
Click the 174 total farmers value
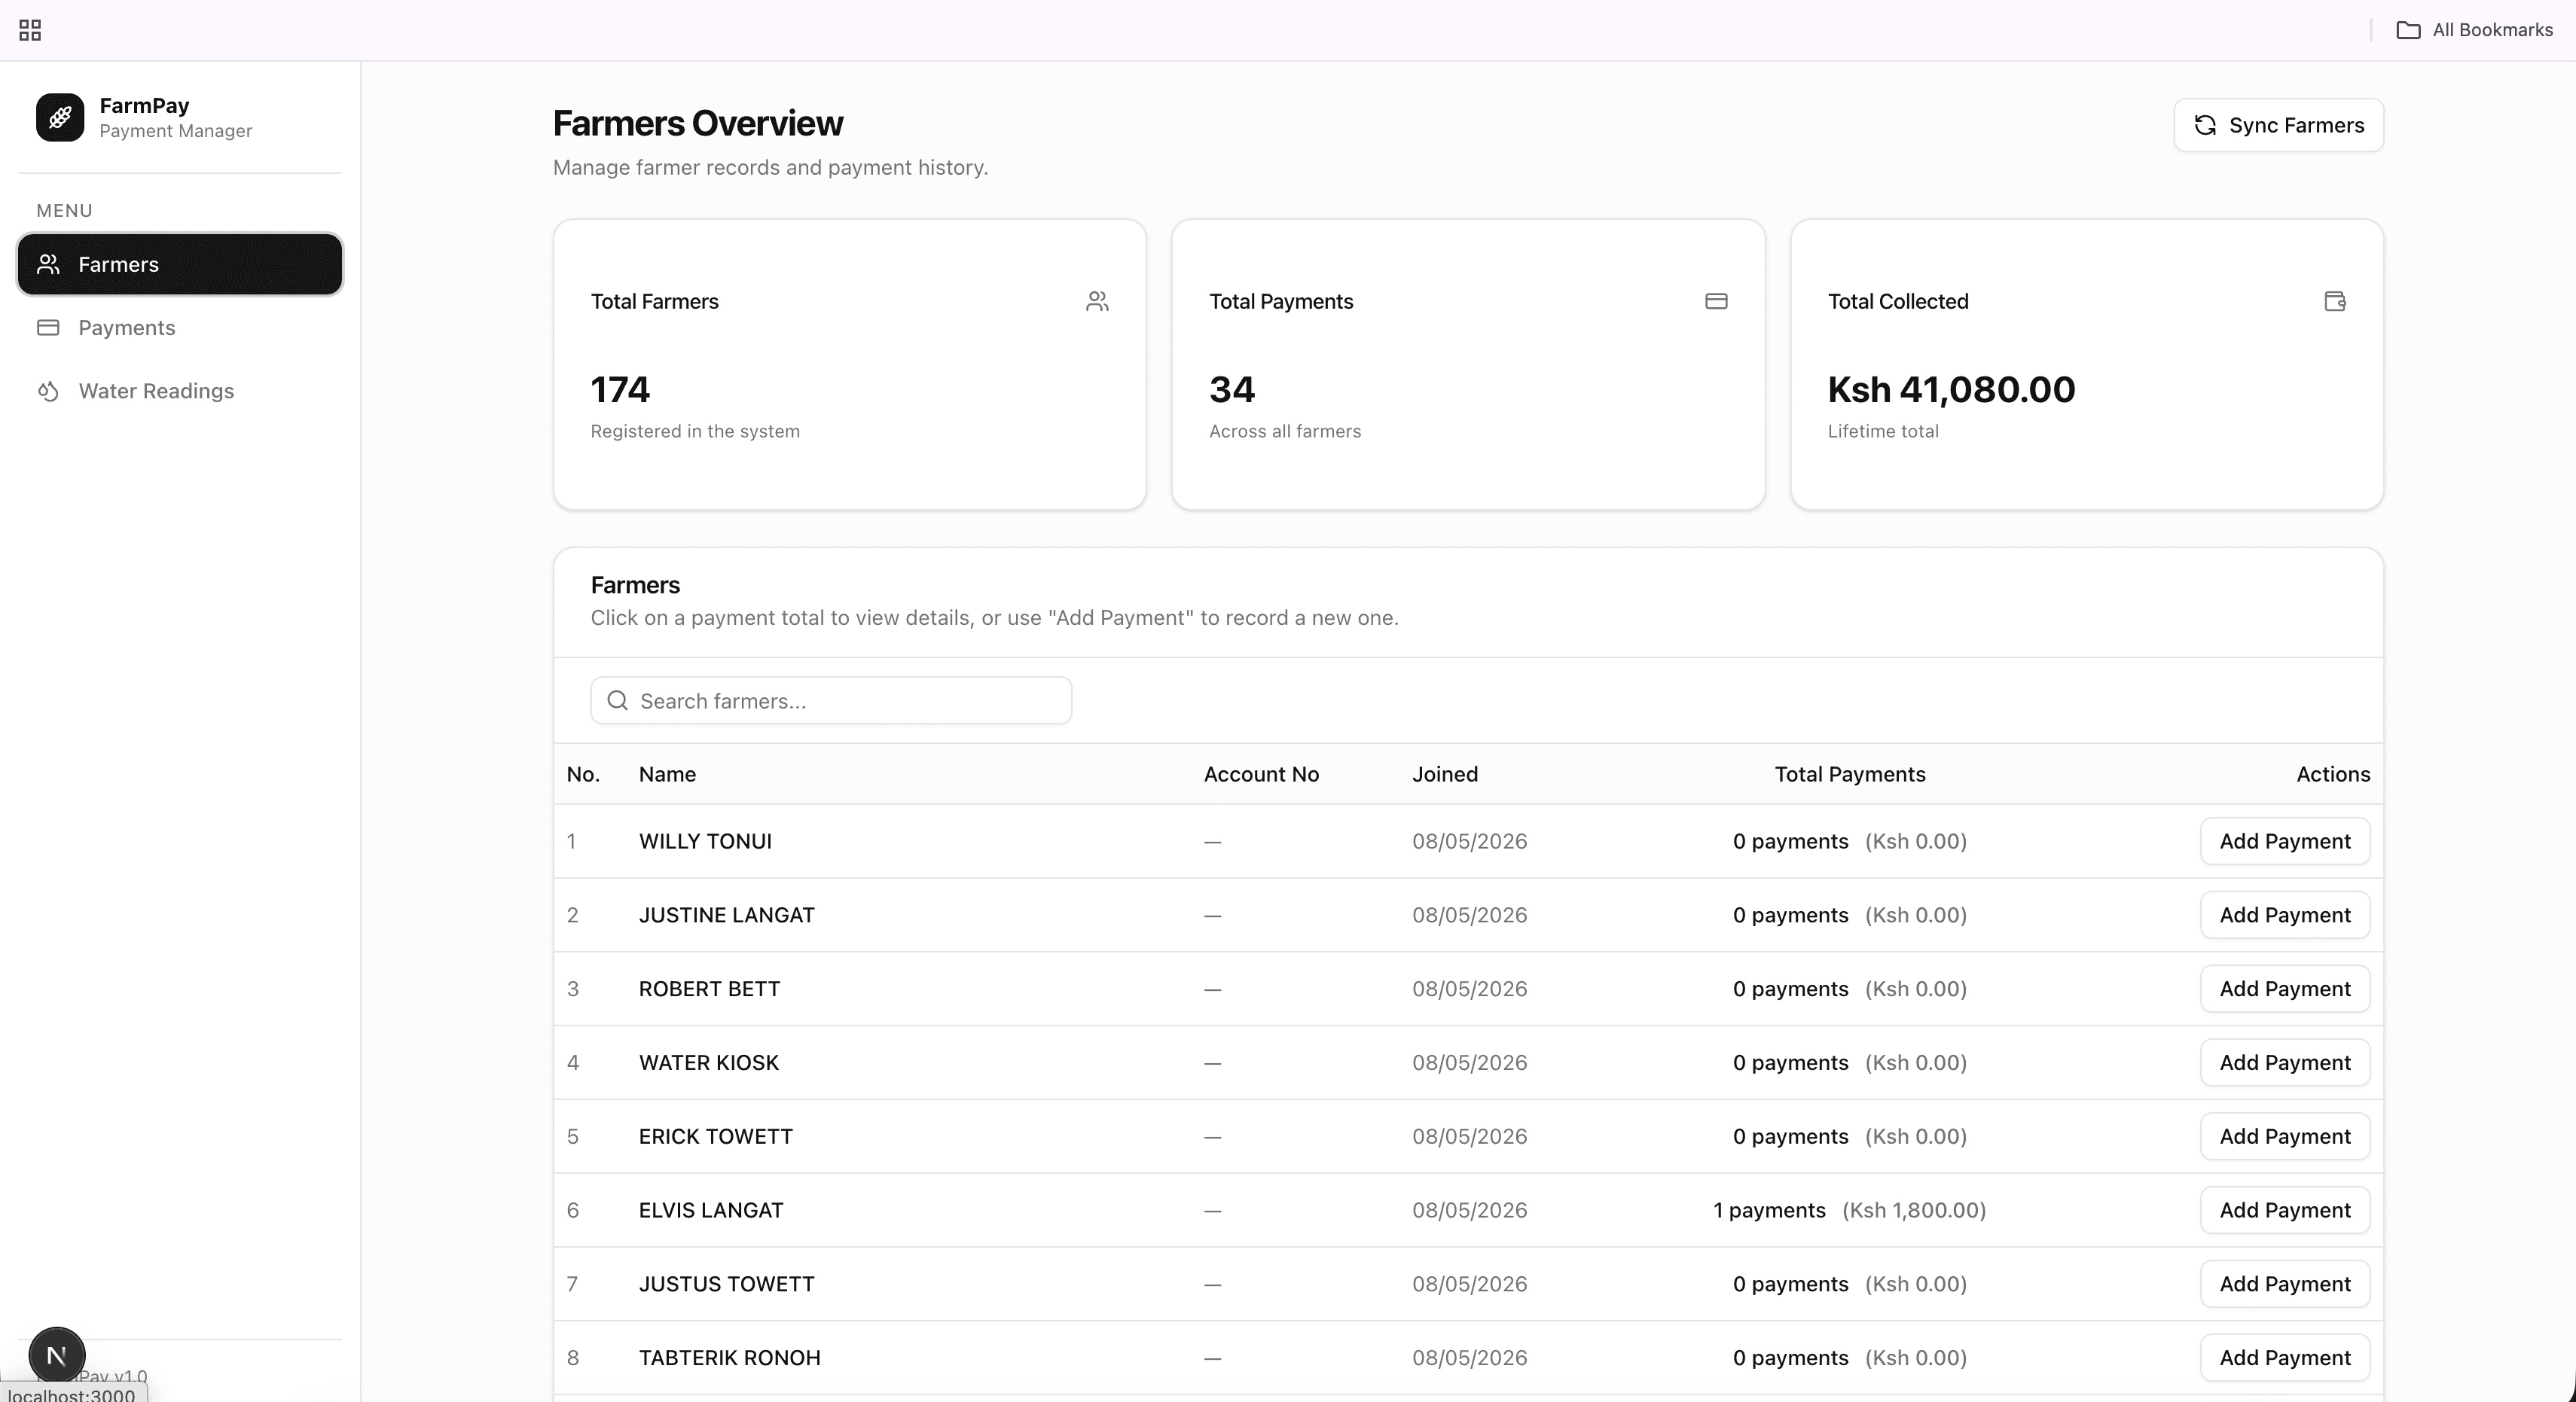pos(620,389)
